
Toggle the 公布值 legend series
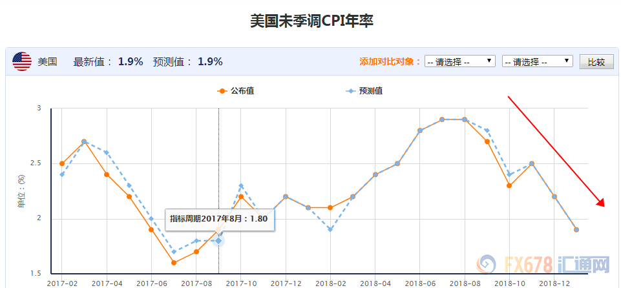[236, 91]
